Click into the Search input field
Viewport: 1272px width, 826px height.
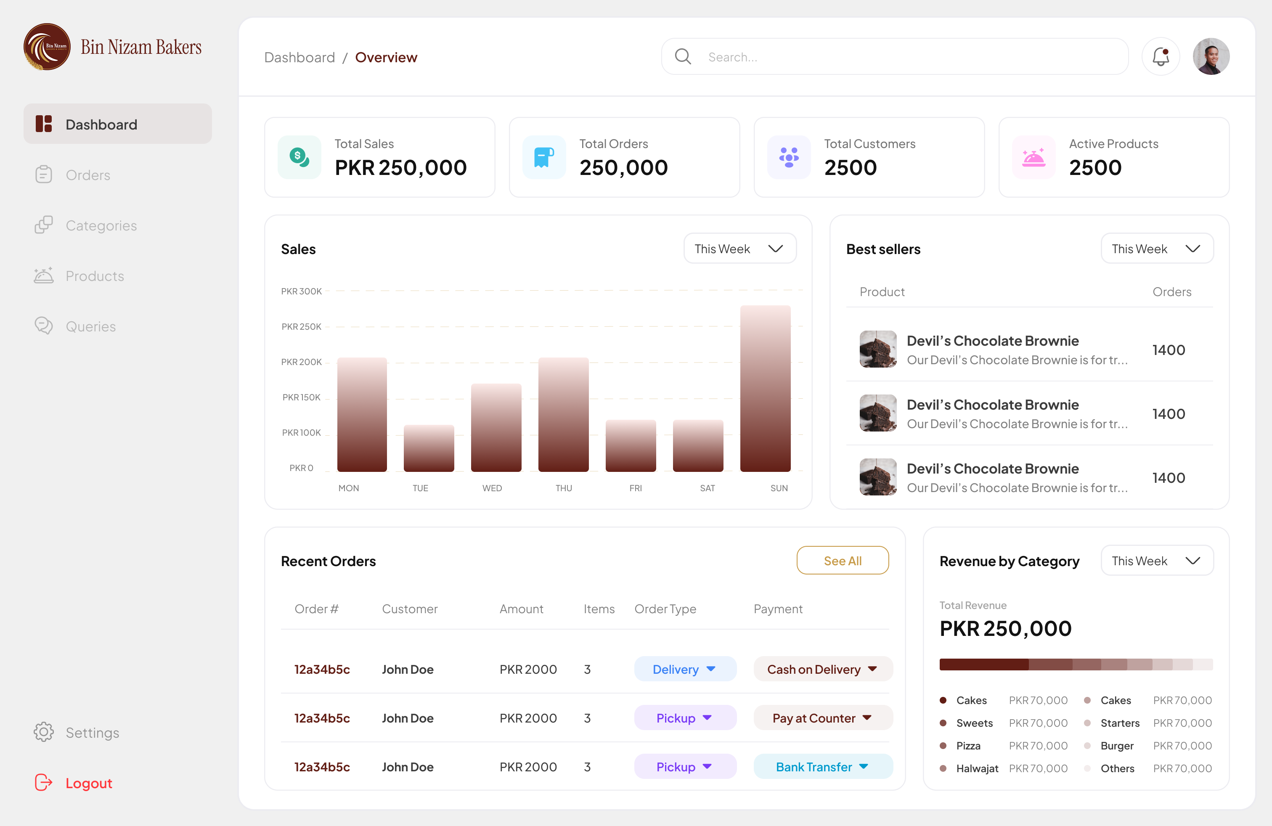pyautogui.click(x=909, y=57)
